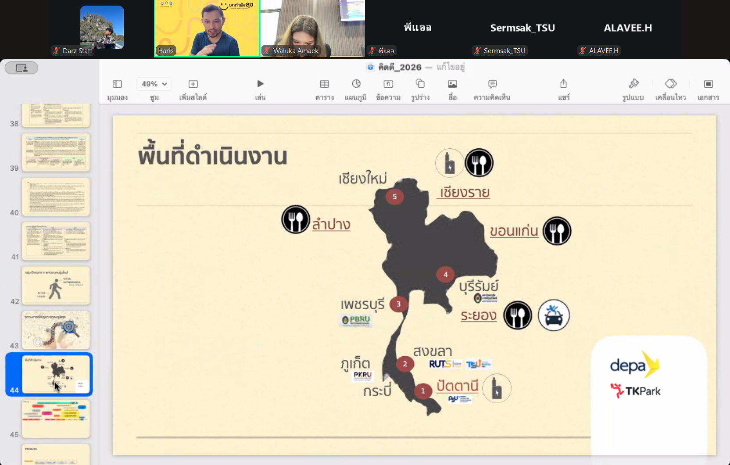Click the เชียงราย underlined link on slide
Image resolution: width=730 pixels, height=465 pixels.
coord(465,193)
